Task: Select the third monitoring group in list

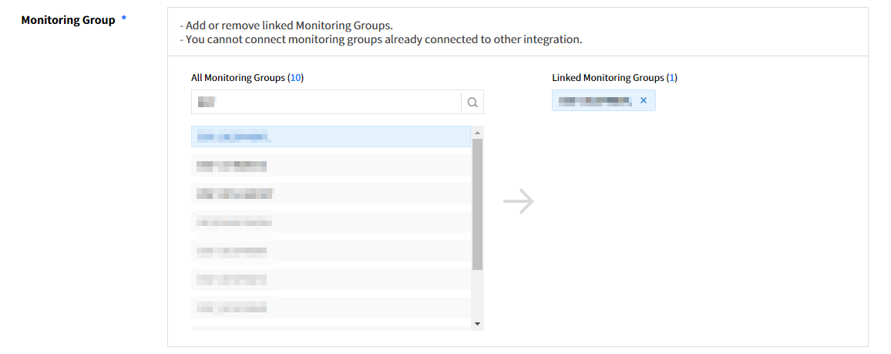Action: tap(331, 194)
